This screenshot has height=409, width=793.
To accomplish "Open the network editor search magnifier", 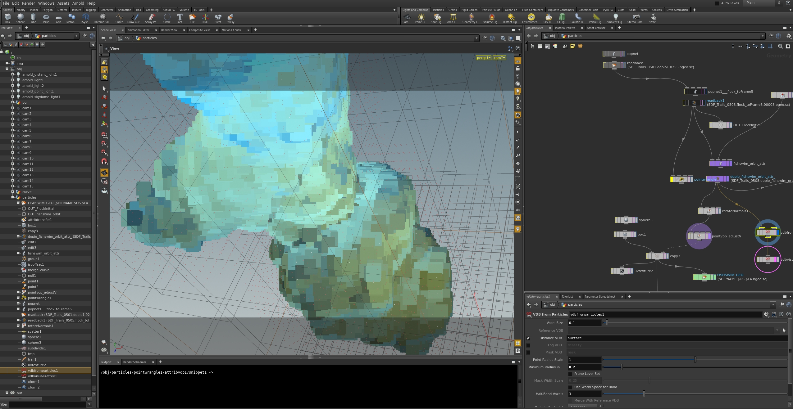I will (x=780, y=46).
